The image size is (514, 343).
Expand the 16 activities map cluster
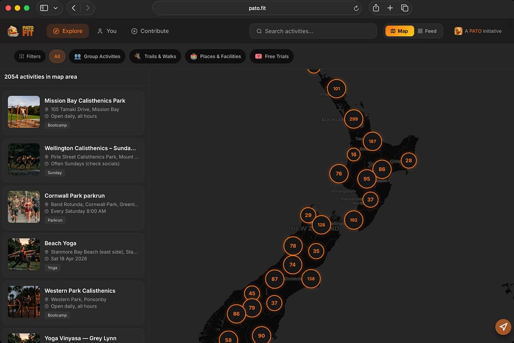(x=354, y=154)
